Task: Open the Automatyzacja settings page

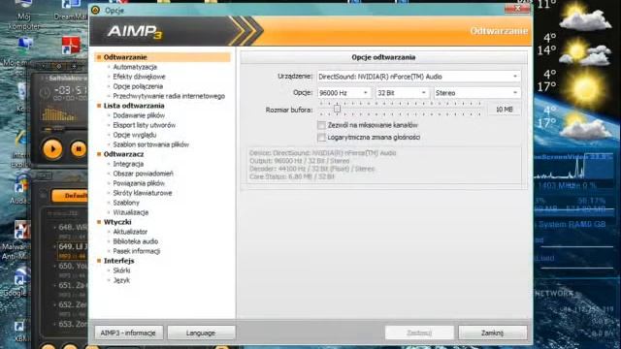Action: tap(135, 67)
